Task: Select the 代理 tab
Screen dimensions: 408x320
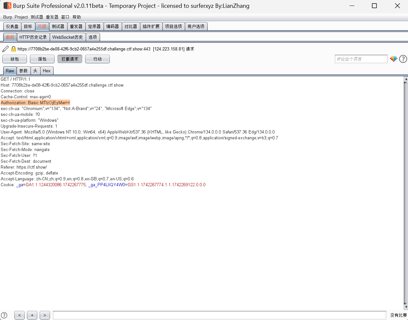Action: click(x=42, y=26)
